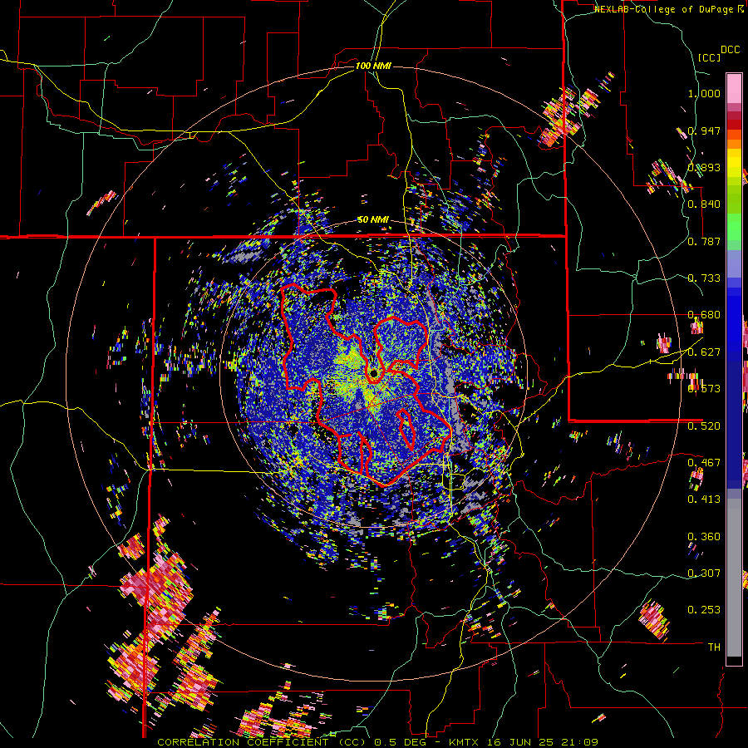Click the TH threshold label
The height and width of the screenshot is (748, 748).
(714, 647)
